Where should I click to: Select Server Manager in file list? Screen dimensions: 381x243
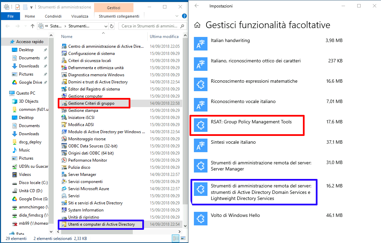tap(82, 175)
